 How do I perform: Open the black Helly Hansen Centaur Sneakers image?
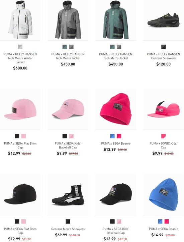click(163, 20)
